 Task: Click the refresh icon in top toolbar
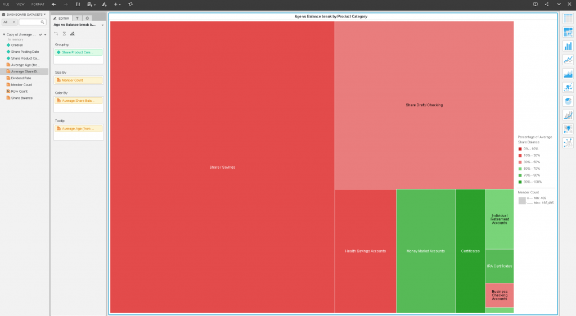pos(130,4)
